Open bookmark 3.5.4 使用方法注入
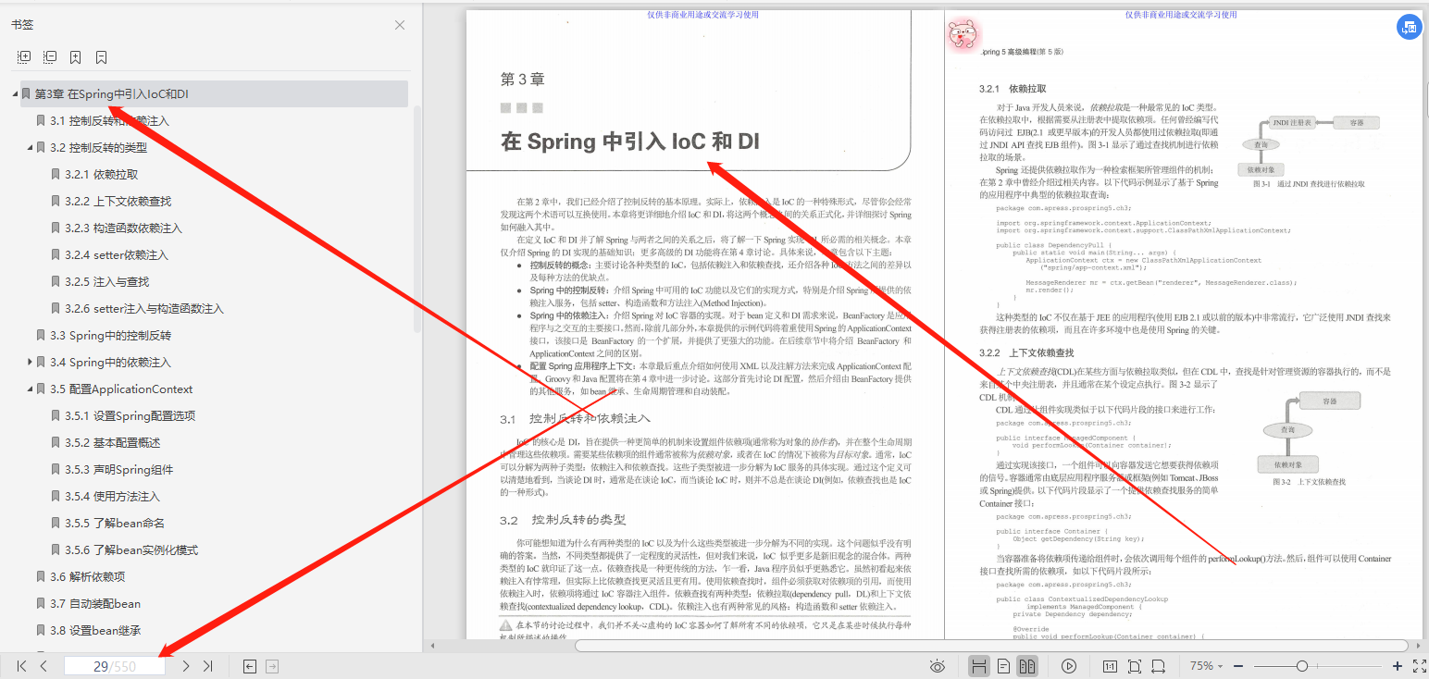 pos(112,497)
